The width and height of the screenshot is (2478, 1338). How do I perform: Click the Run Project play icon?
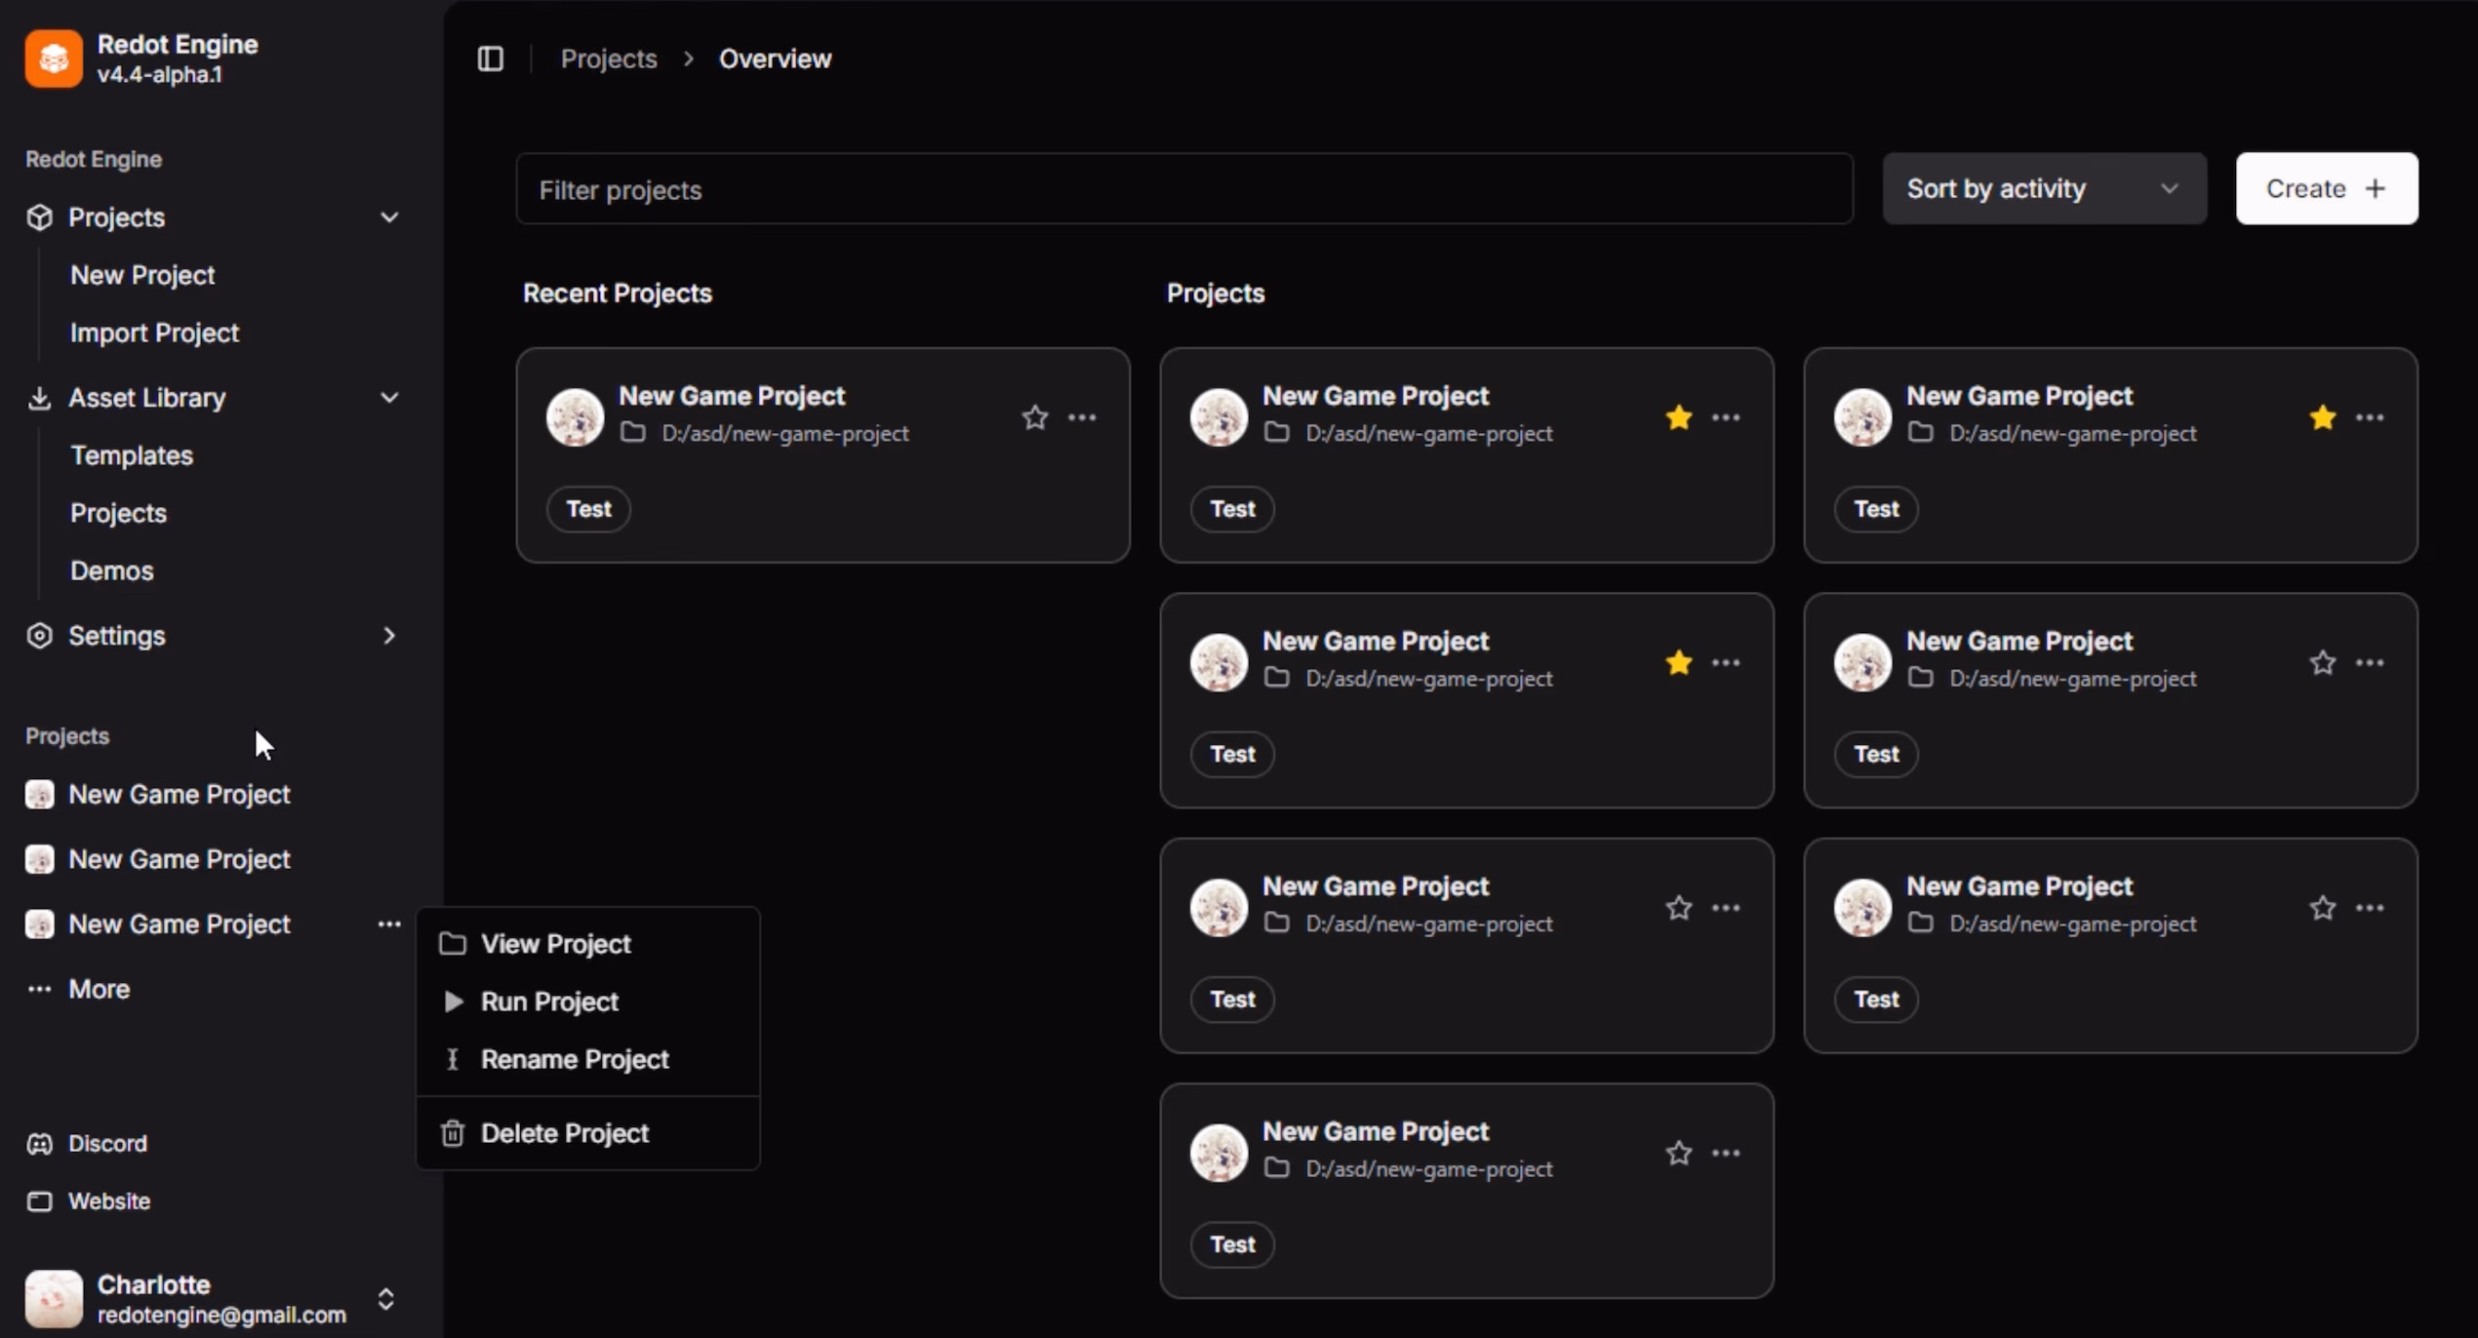[453, 1002]
